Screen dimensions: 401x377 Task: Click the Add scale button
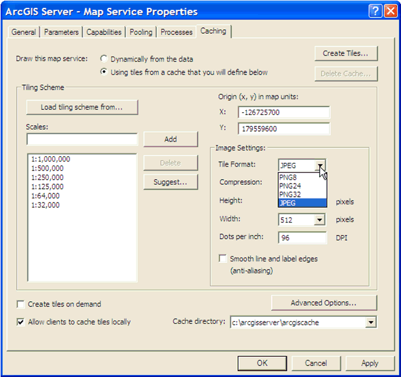point(170,139)
